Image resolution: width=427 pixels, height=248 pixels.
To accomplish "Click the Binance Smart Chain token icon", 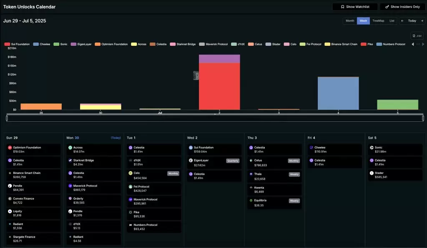I will (x=10, y=173).
